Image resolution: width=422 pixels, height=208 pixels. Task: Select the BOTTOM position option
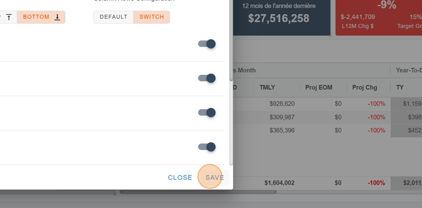click(x=41, y=17)
